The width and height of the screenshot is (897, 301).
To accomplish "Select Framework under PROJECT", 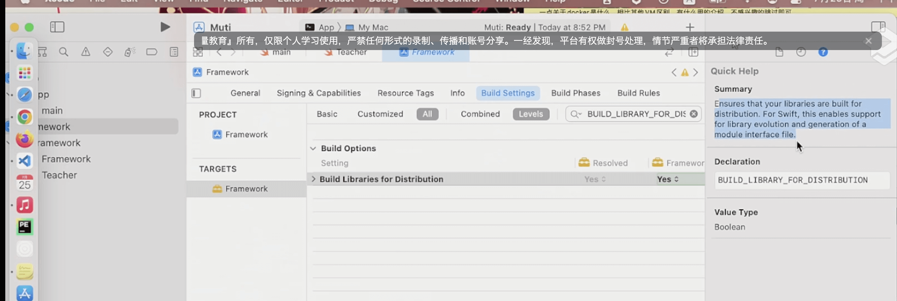I will click(x=246, y=134).
